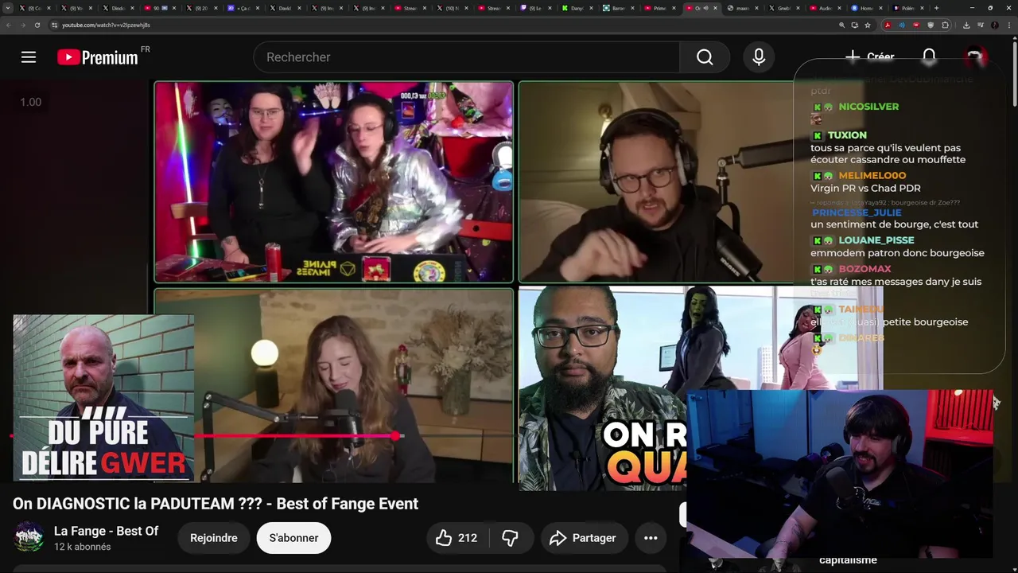Share the video via Partager
Image resolution: width=1018 pixels, height=573 pixels.
point(584,538)
